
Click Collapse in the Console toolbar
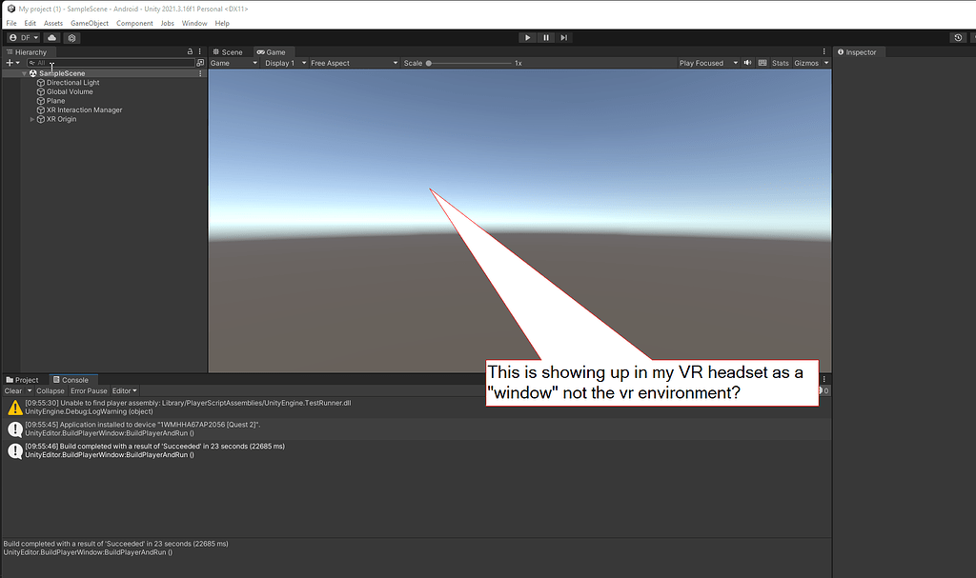[50, 389]
